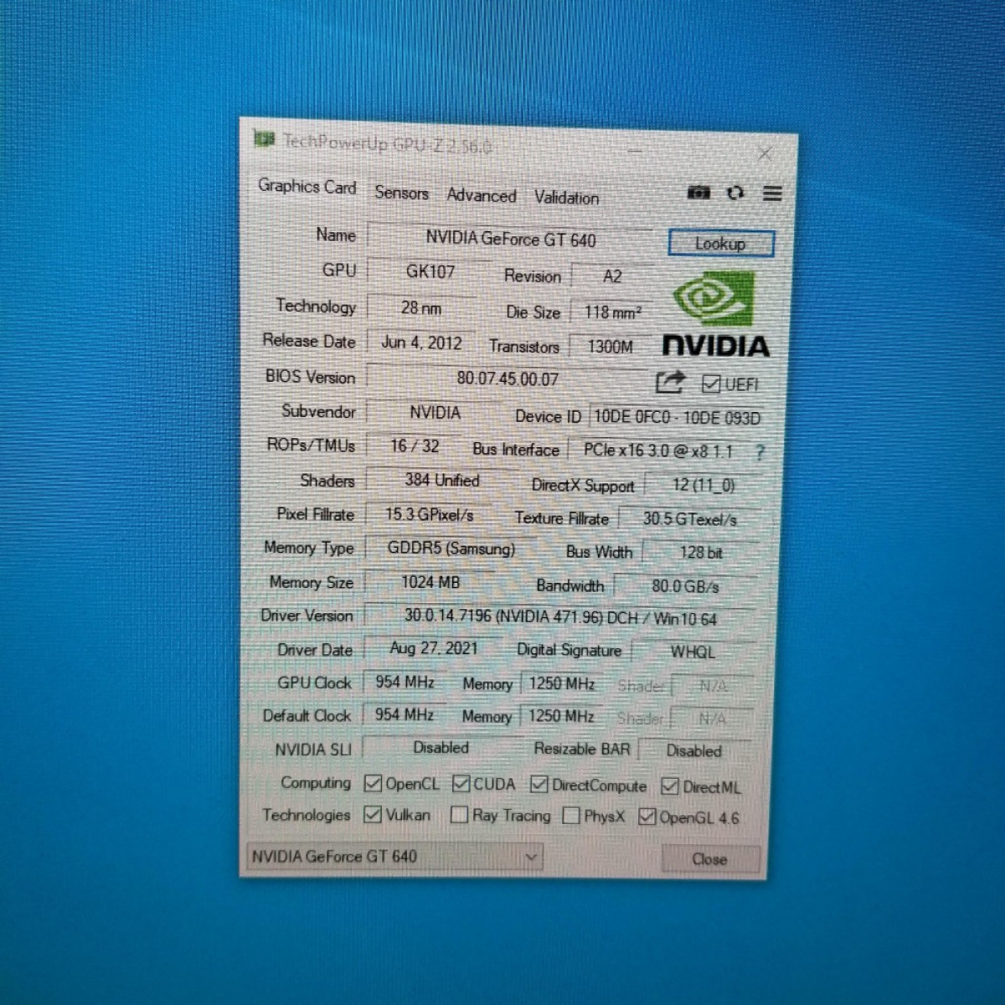The image size is (1005, 1005).
Task: Click the NVIDIA SLI Disabled value
Action: [x=441, y=748]
